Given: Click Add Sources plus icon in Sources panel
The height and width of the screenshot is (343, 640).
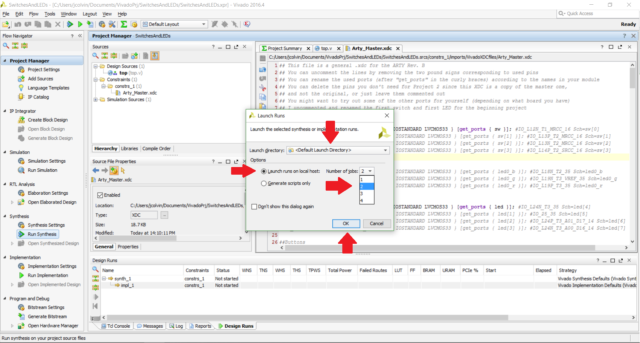Looking at the screenshot, I should point(135,56).
